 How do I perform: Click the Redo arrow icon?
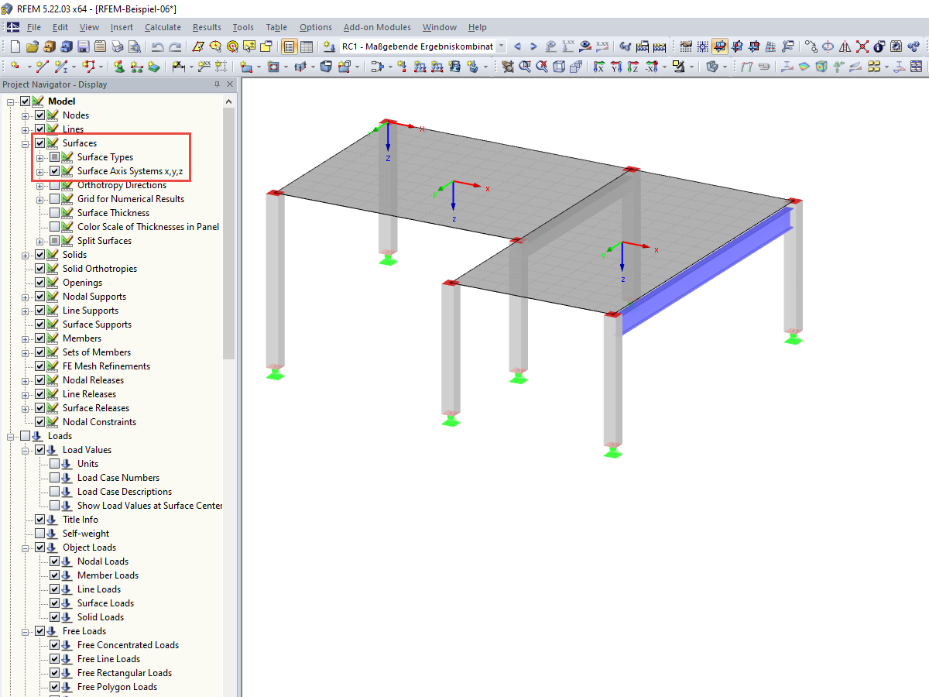175,46
